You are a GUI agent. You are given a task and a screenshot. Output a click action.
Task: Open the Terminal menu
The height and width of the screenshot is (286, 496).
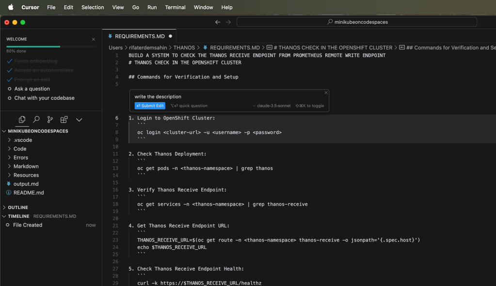click(x=175, y=7)
